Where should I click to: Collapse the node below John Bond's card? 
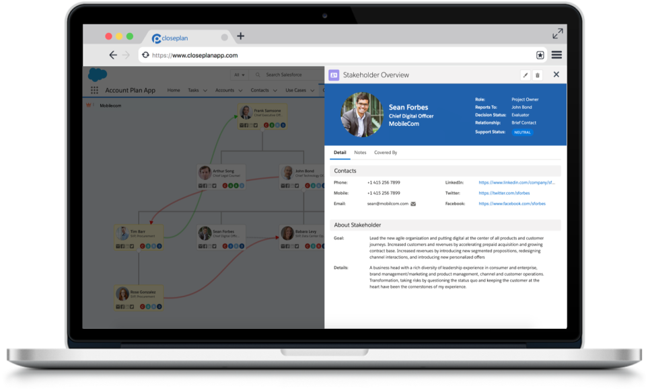pyautogui.click(x=303, y=190)
